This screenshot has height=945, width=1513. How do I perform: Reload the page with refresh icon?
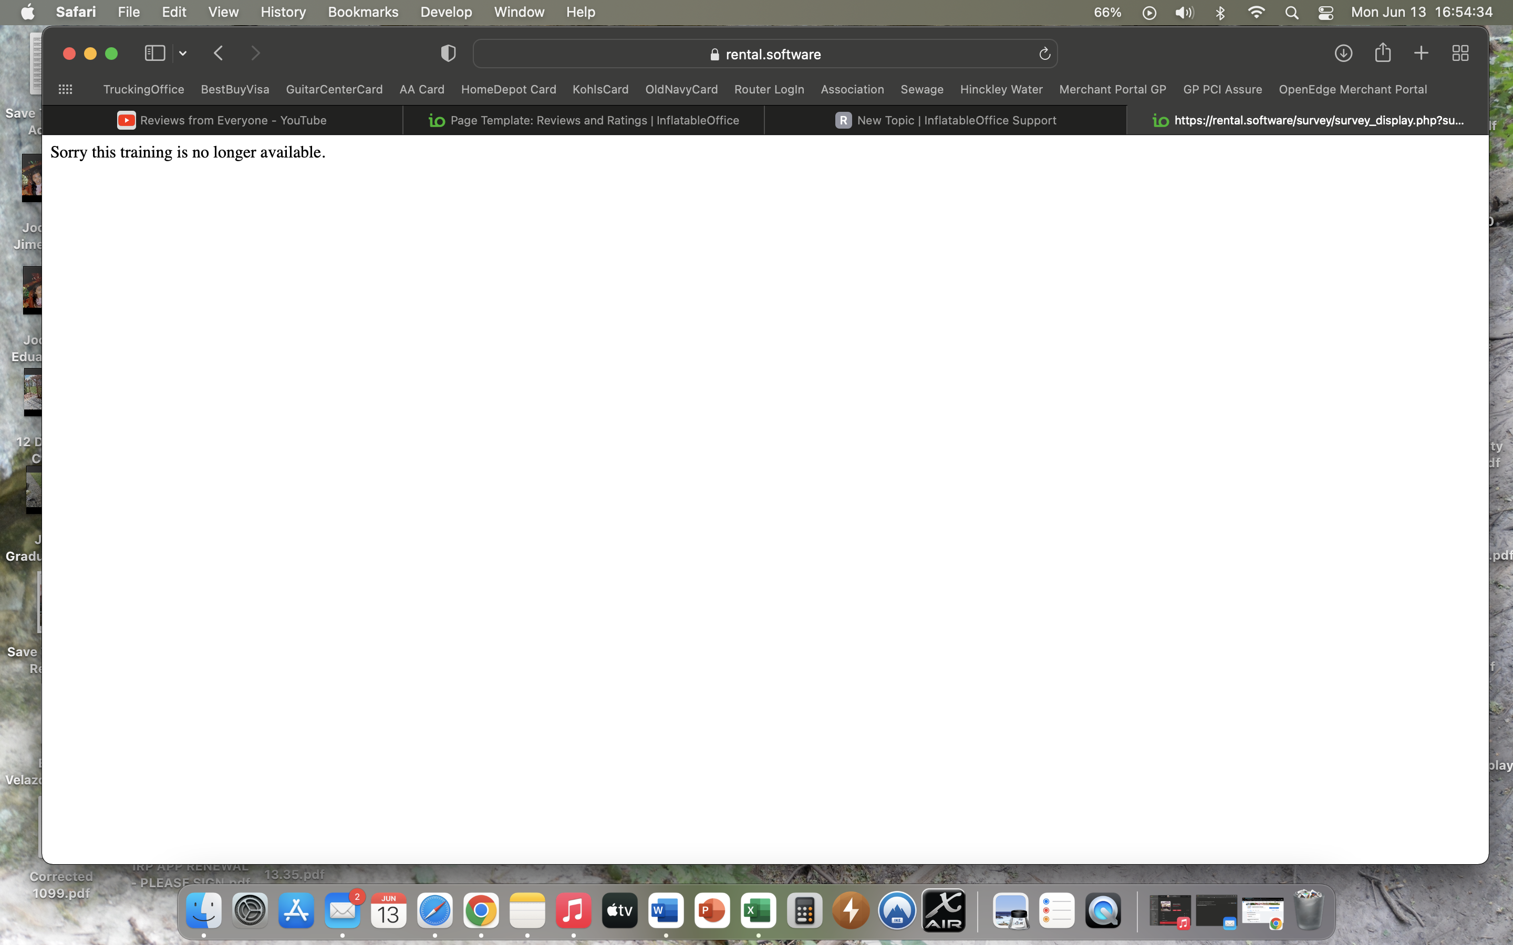click(x=1044, y=55)
